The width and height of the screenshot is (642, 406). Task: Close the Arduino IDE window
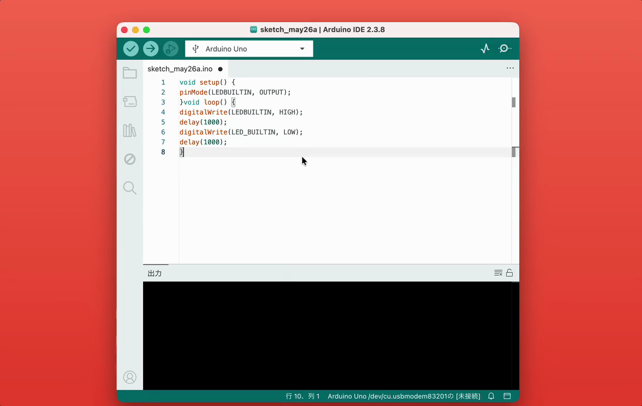(124, 30)
